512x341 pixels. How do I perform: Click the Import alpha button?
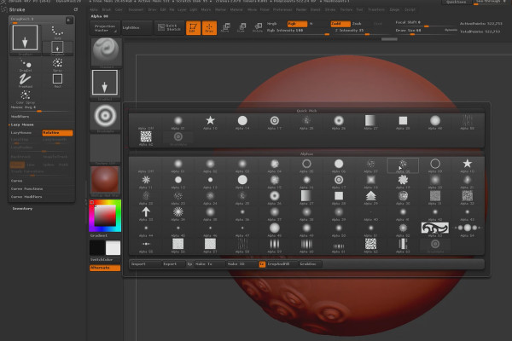(146, 264)
